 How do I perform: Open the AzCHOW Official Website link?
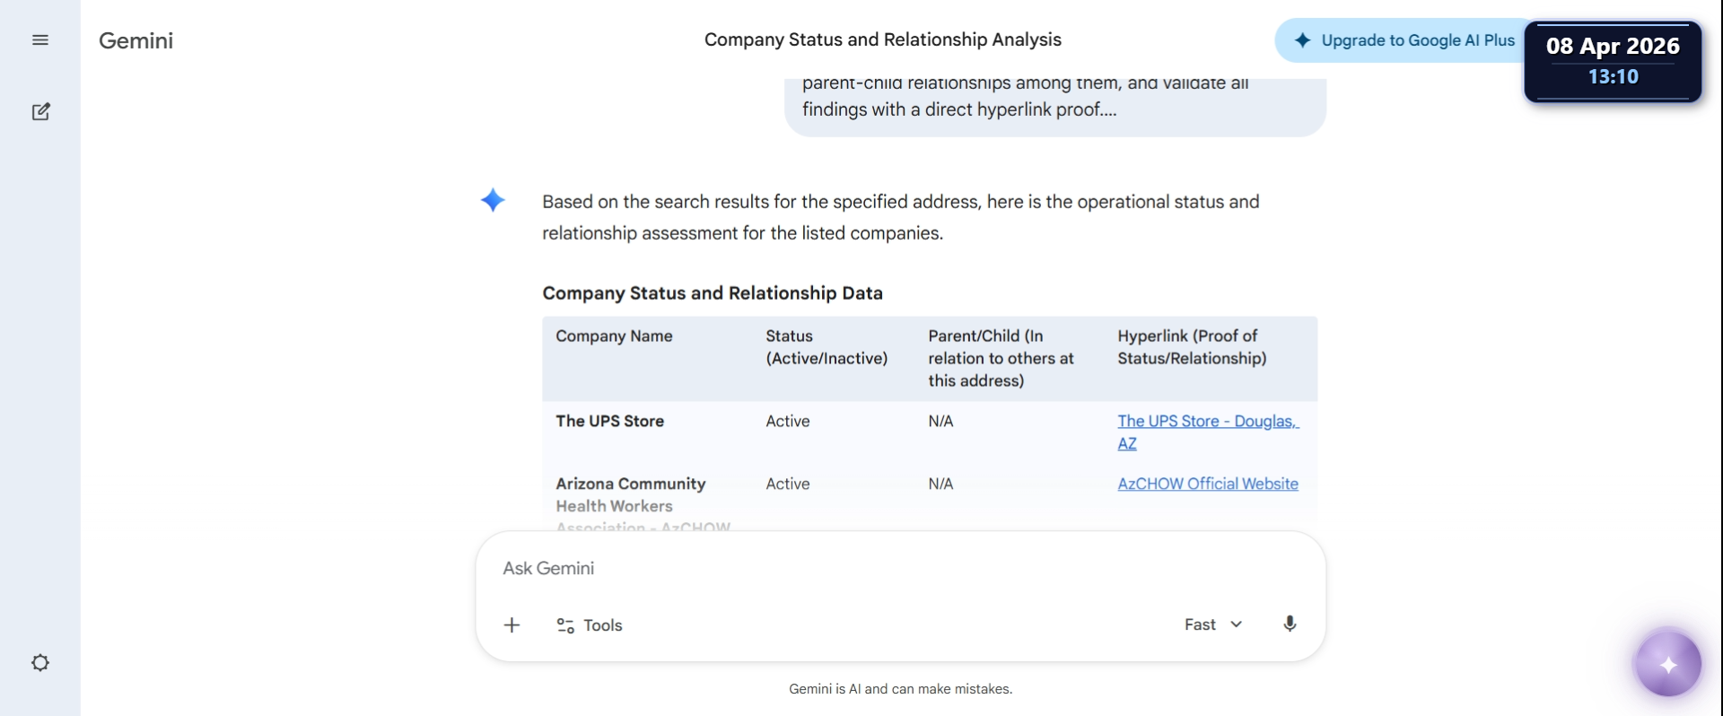point(1207,484)
